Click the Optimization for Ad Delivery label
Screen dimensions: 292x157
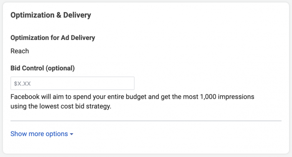coord(53,38)
